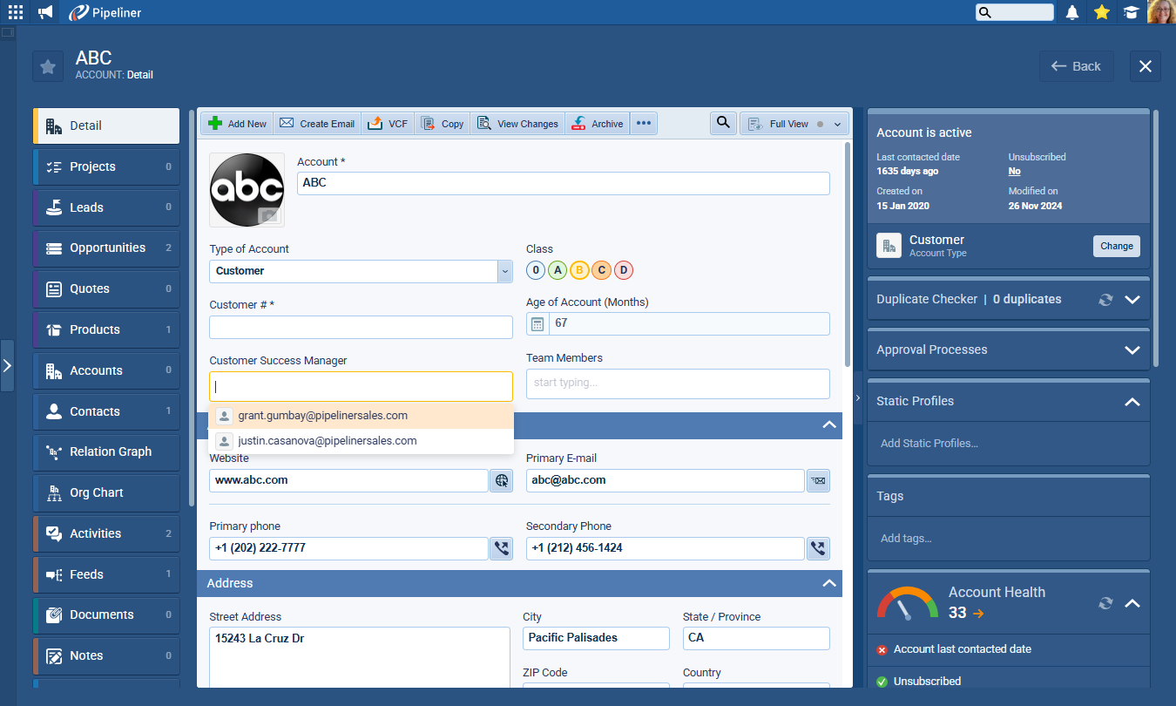
Task: Click the Copy toolbar button
Action: click(x=443, y=124)
